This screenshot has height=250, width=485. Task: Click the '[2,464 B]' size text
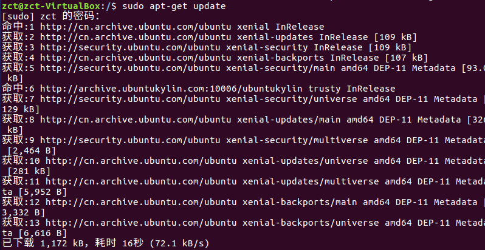[x=32, y=150]
